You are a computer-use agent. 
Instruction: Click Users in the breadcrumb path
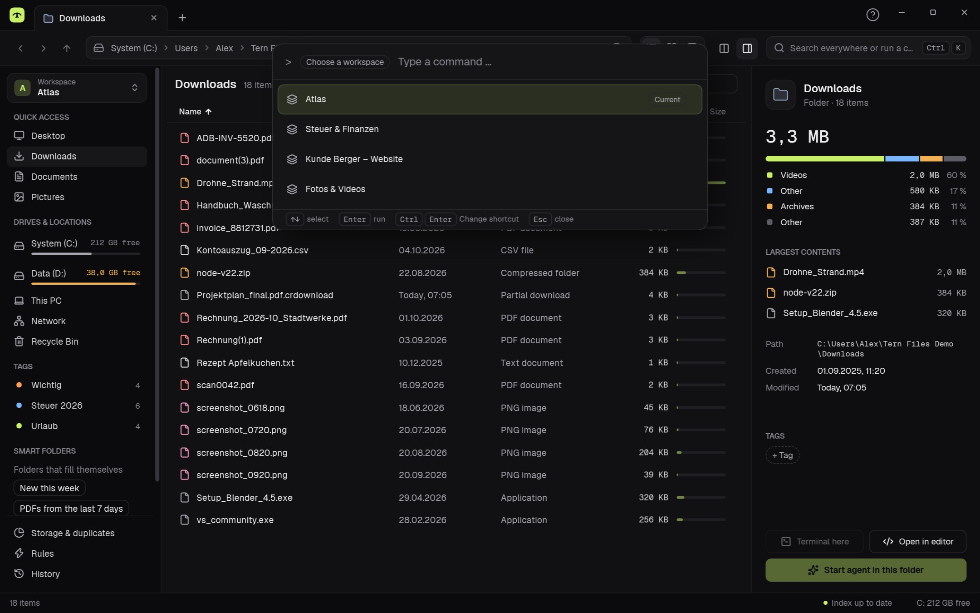pos(186,48)
